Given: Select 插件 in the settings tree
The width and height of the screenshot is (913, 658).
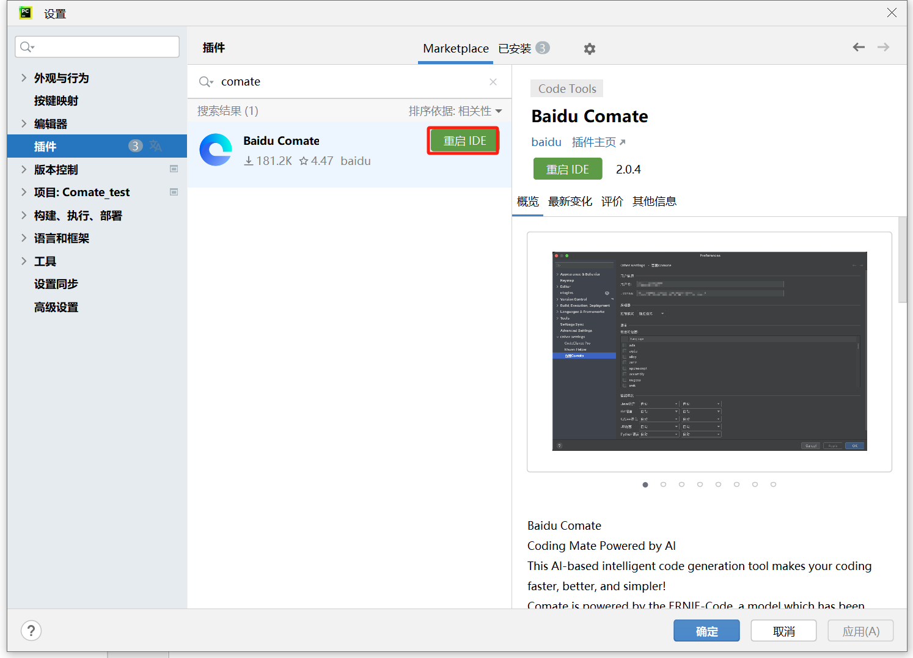Looking at the screenshot, I should coord(97,146).
